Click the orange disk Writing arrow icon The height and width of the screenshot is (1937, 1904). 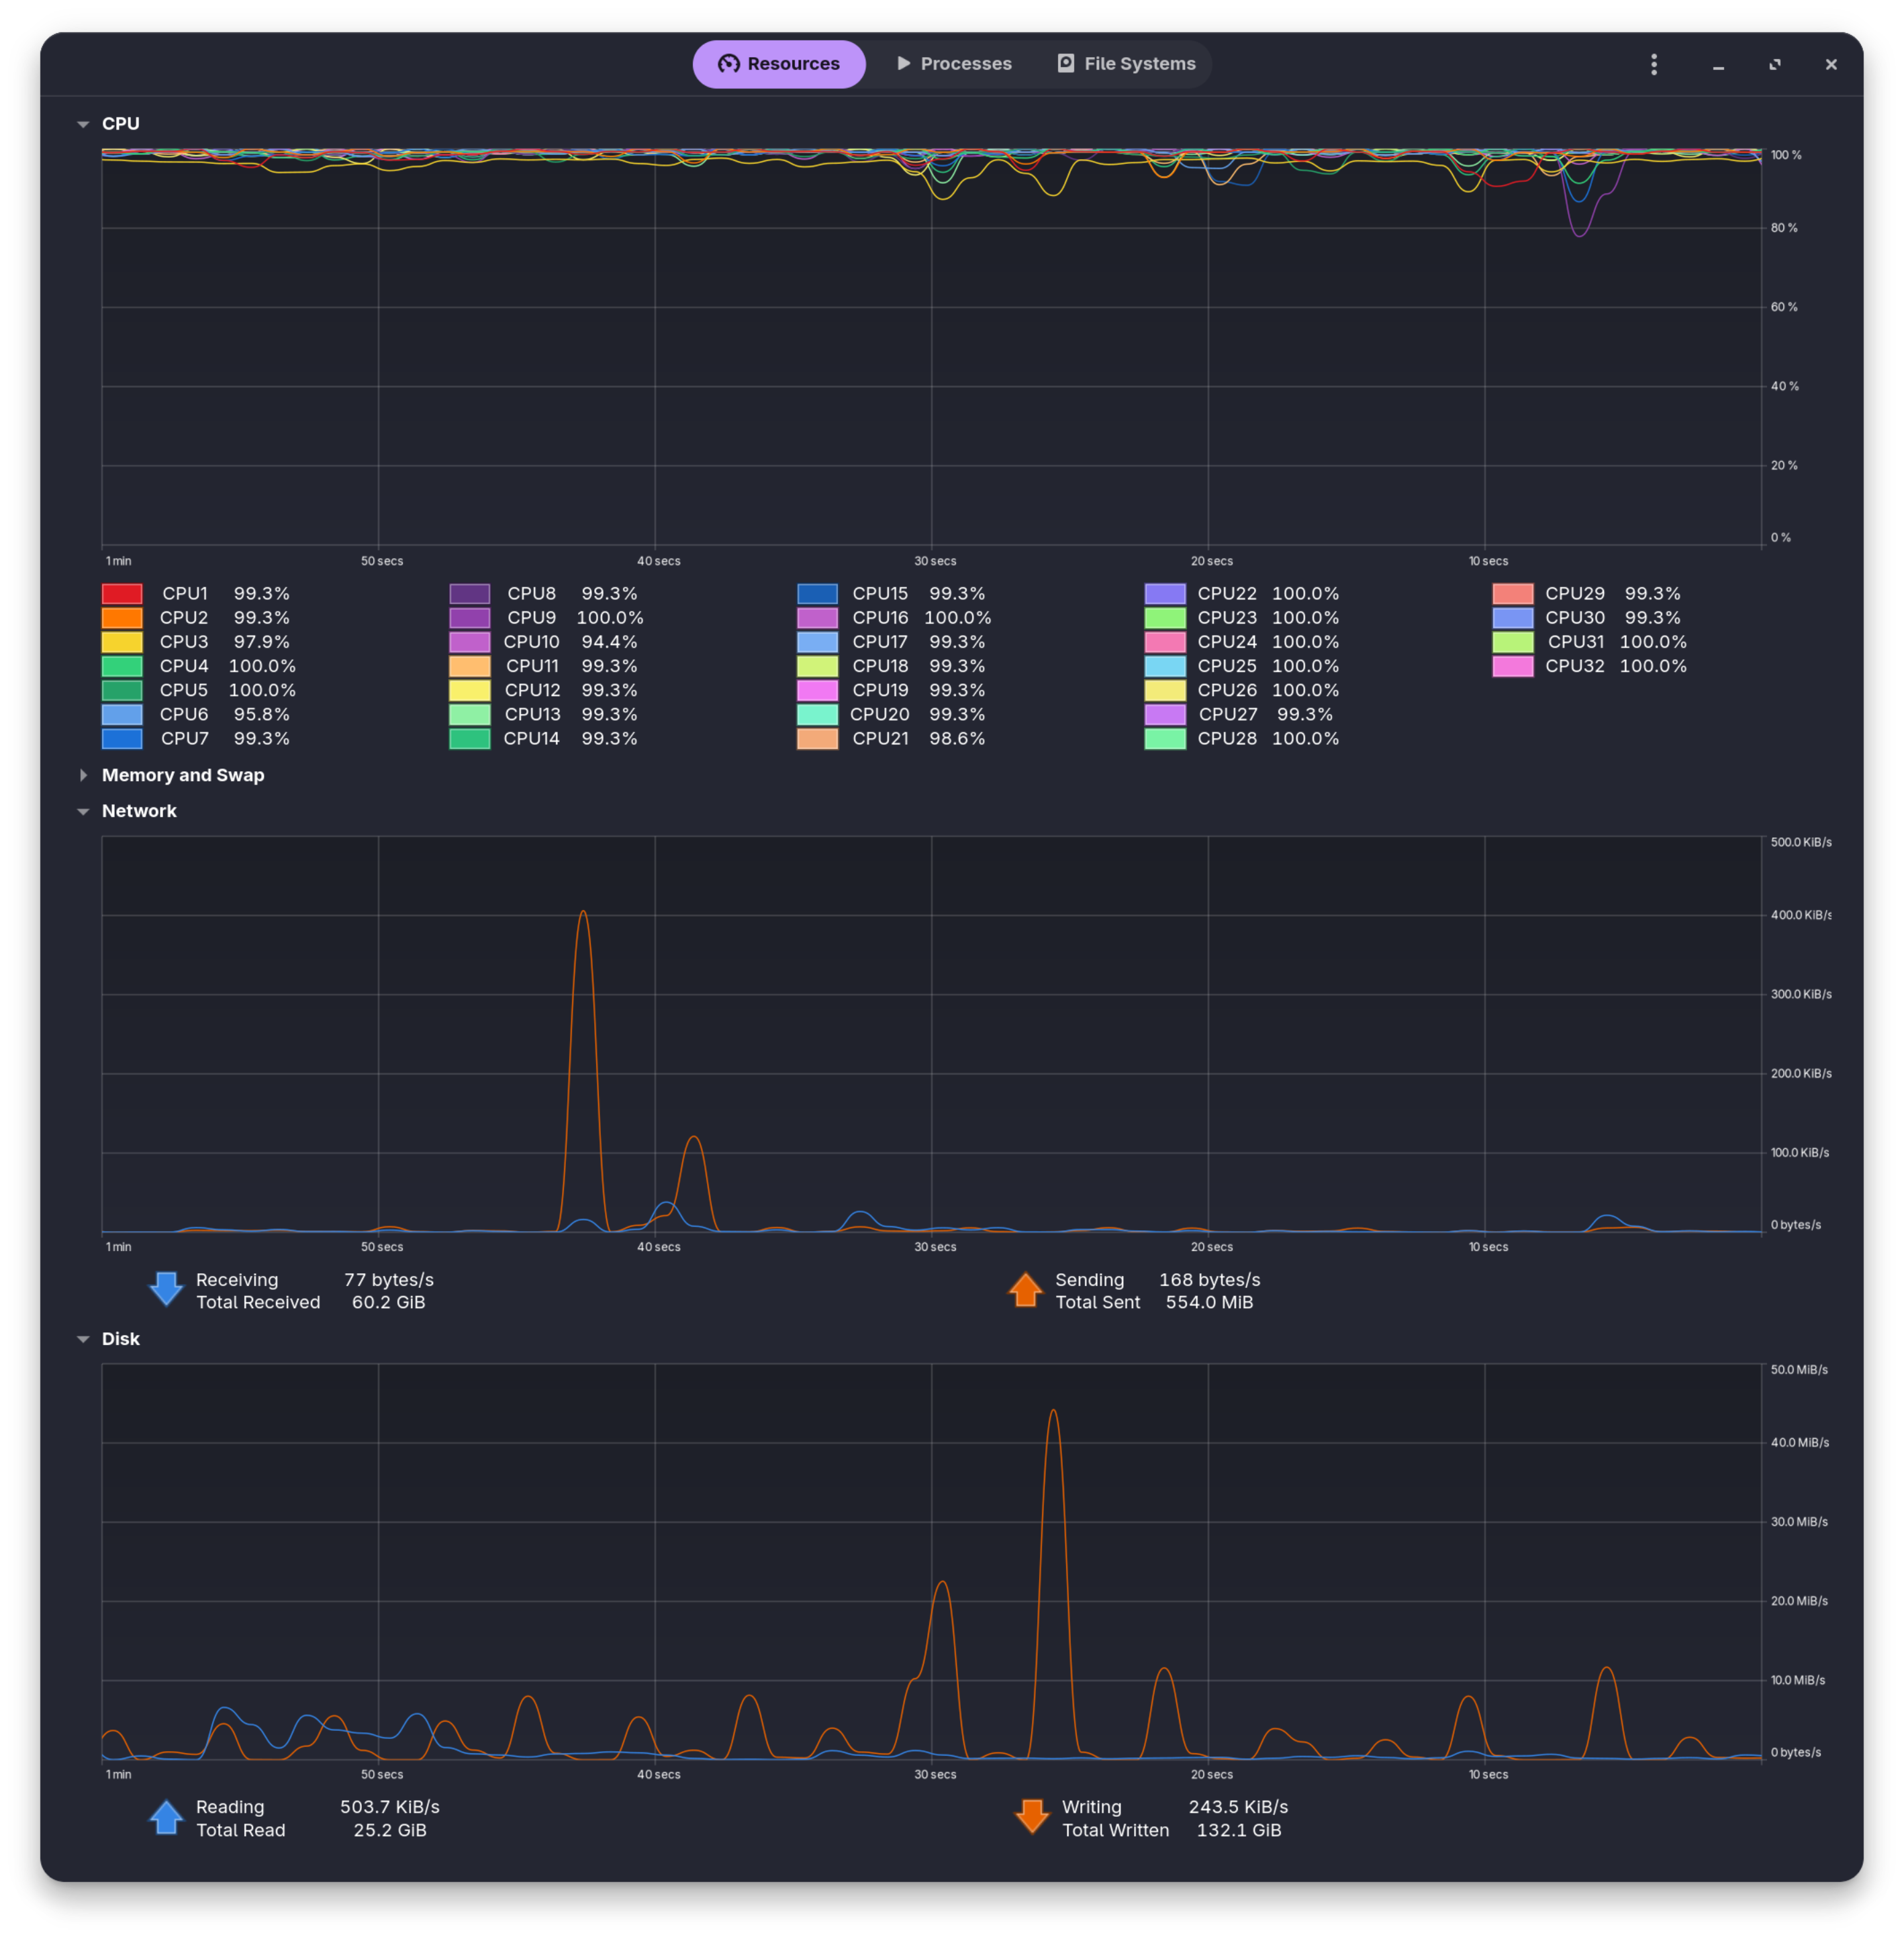tap(1032, 1818)
